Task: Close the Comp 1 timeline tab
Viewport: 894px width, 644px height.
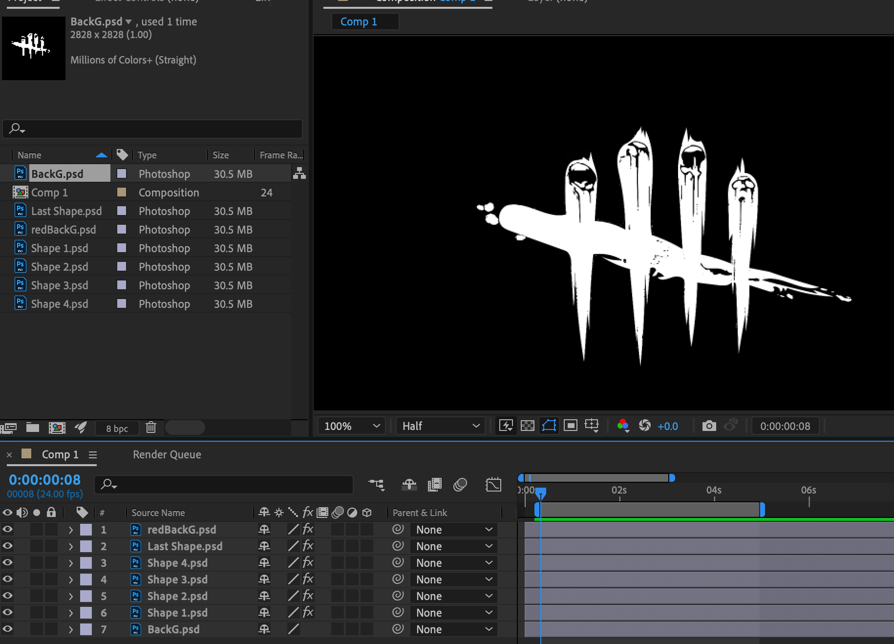Action: [9, 454]
